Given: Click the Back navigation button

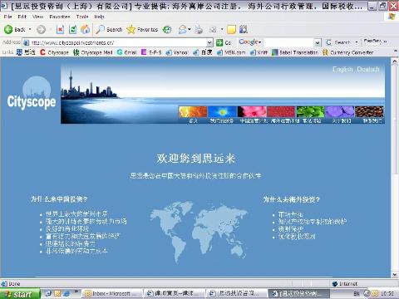Looking at the screenshot, I should pos(15,29).
